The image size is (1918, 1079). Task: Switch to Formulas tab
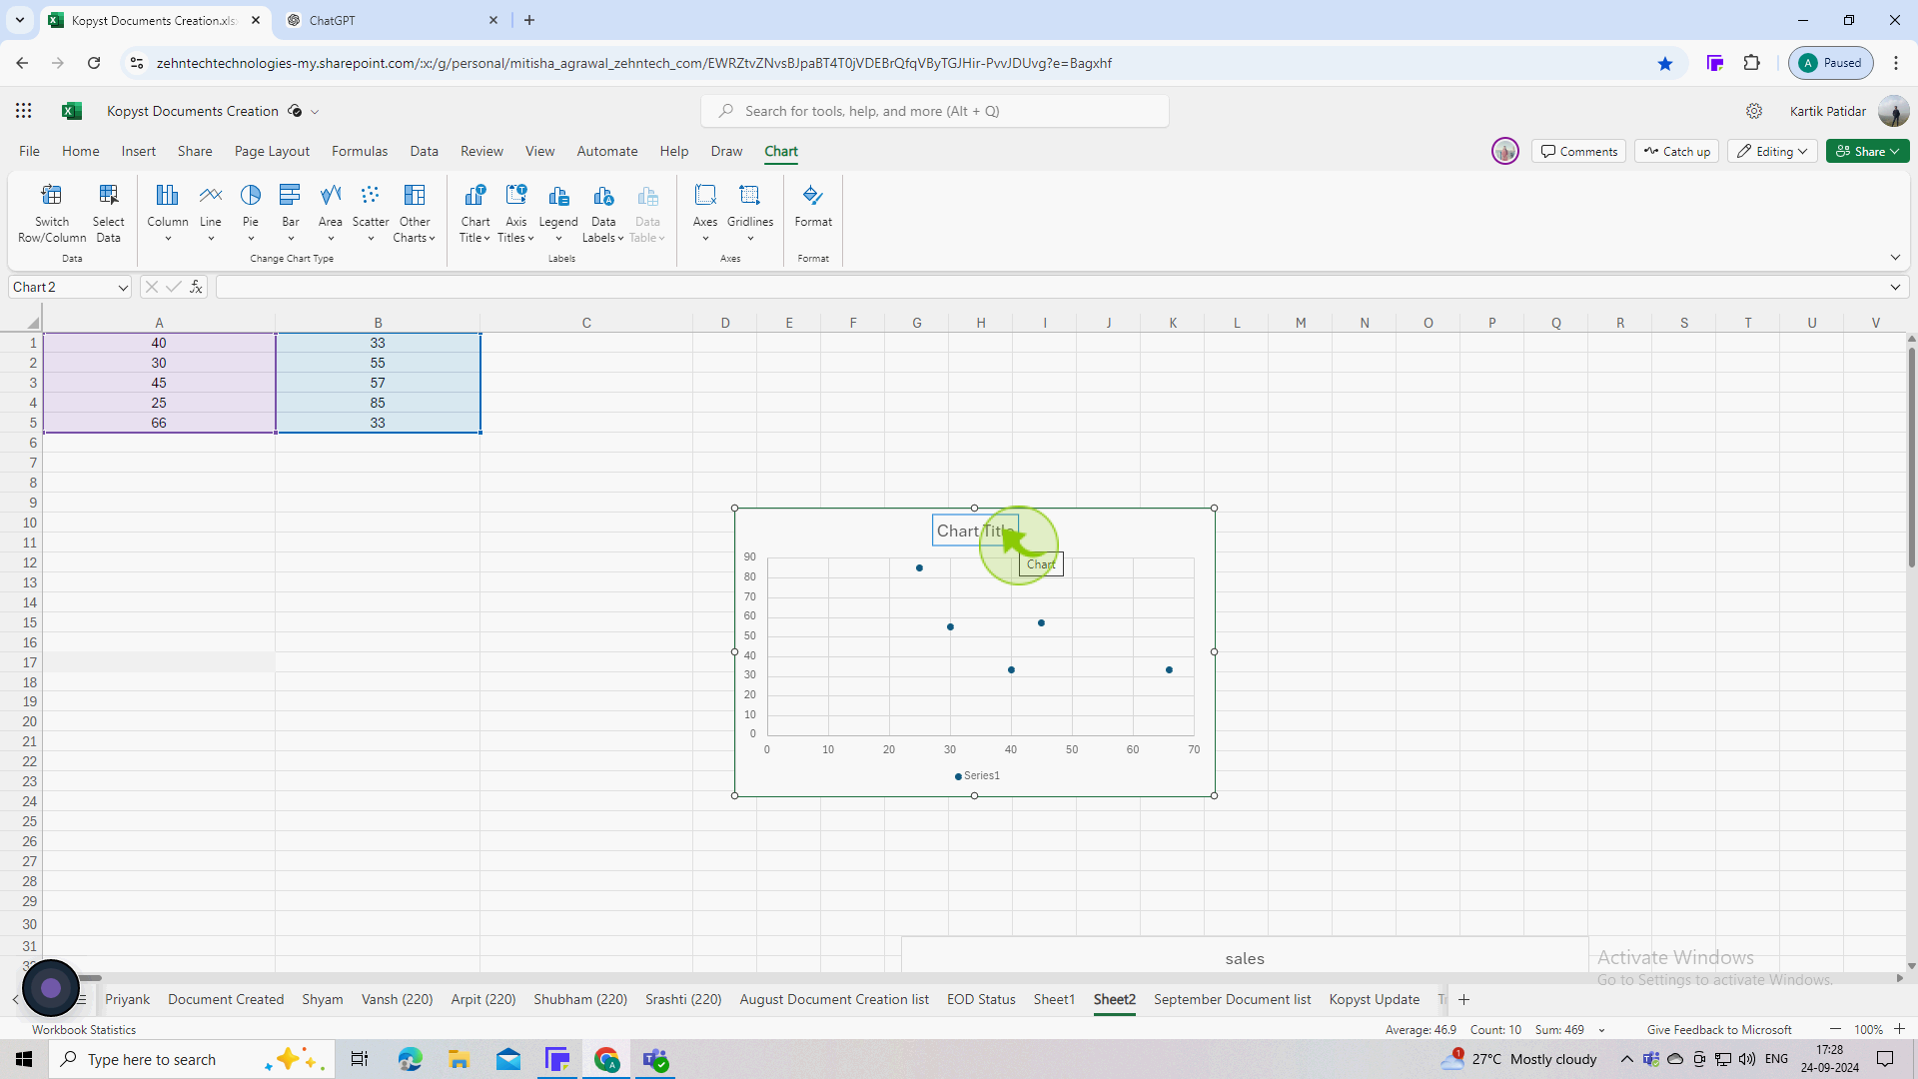click(360, 151)
